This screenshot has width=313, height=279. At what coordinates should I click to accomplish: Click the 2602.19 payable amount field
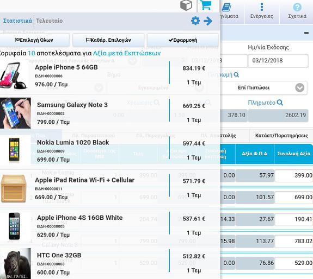click(278, 115)
